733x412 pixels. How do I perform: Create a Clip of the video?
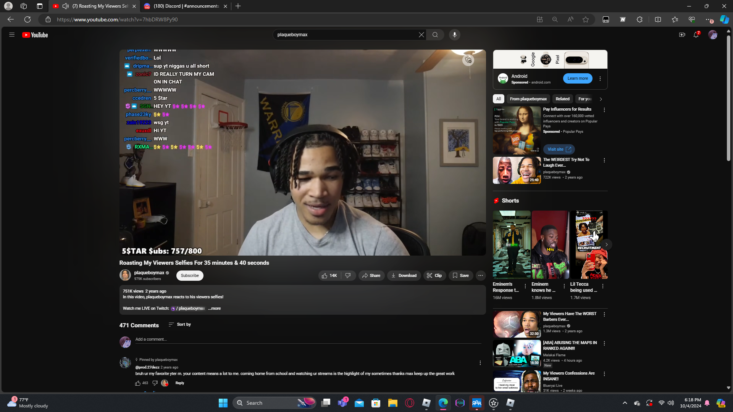pos(434,275)
